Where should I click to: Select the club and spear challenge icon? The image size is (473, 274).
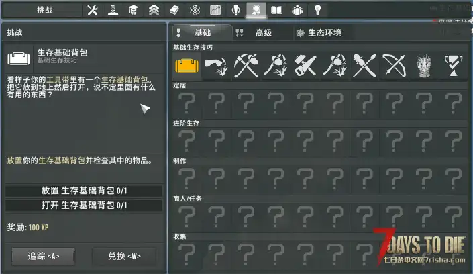364,66
